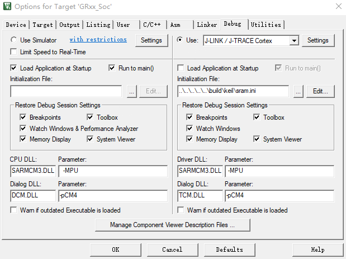
Task: Select the Use Simulator radio button
Action: point(15,40)
